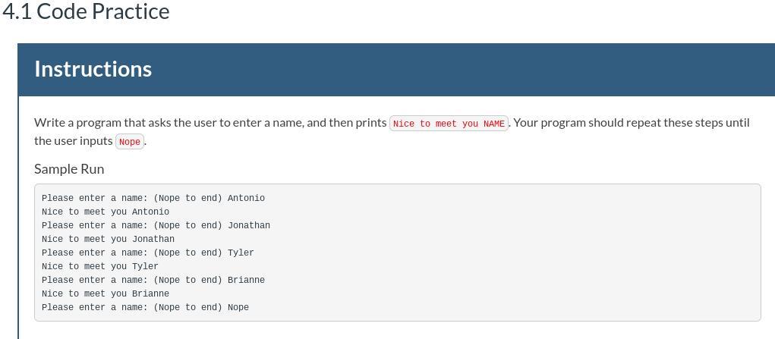Click the word 'Antonio' in the first prompt line
This screenshot has height=339, width=775.
(246, 198)
